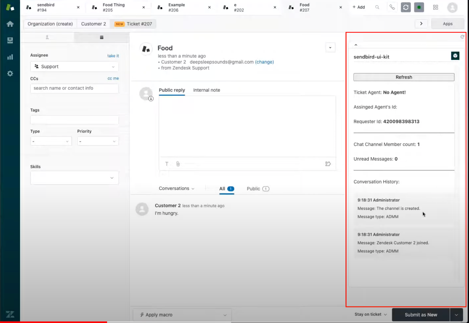Click the apps puzzle icon in editor
Screen dimensions: 469x323
[328, 164]
